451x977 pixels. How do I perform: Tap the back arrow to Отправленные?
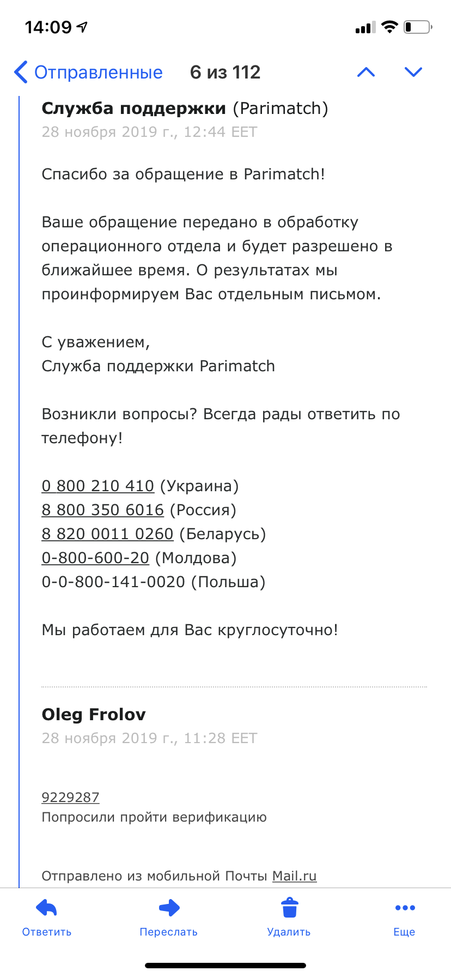click(x=21, y=72)
